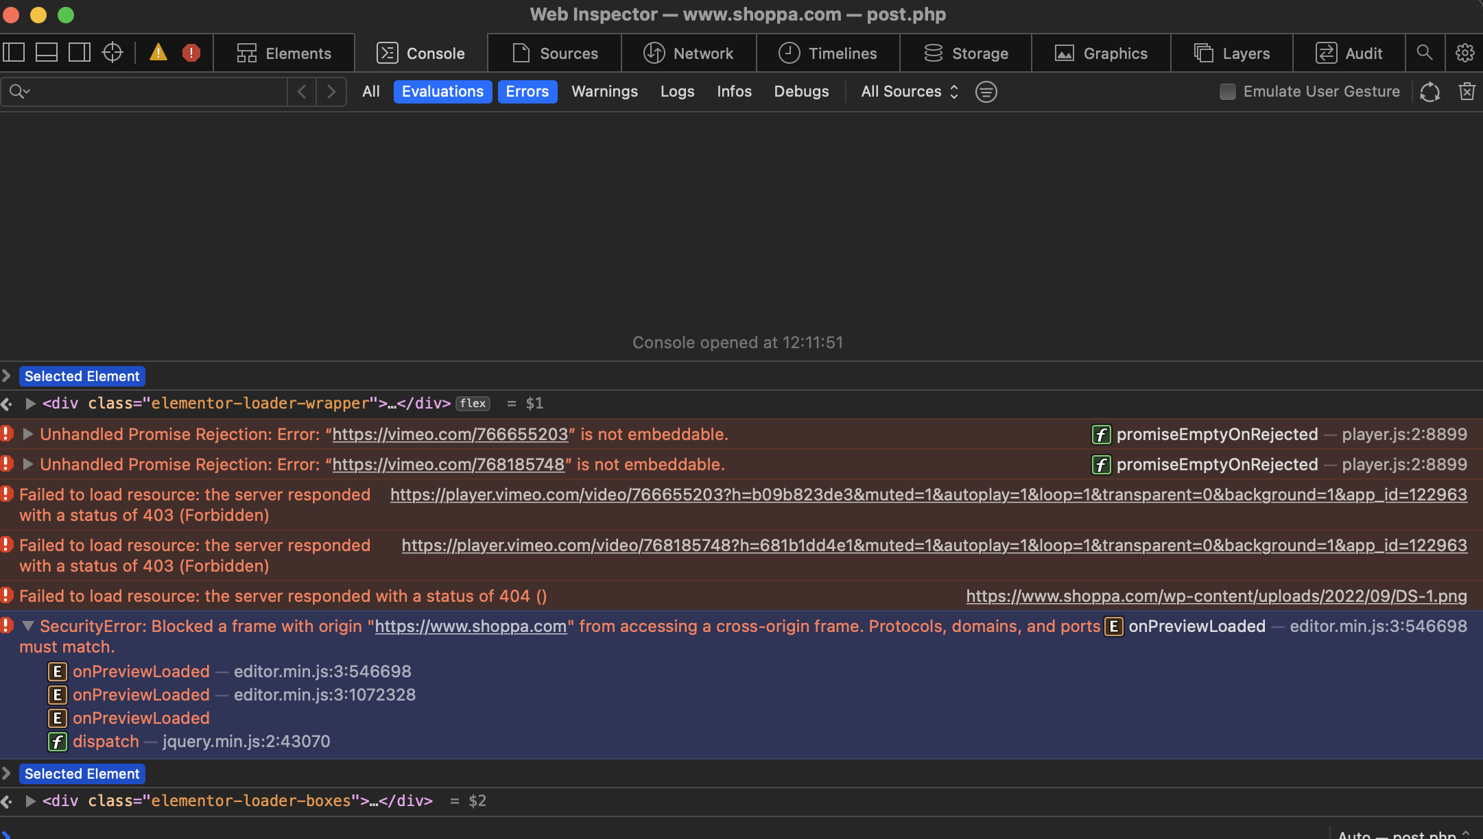Open player.vimeo.com/video/768185748 resource link
Screen dimensions: 1483x839
(x=934, y=546)
